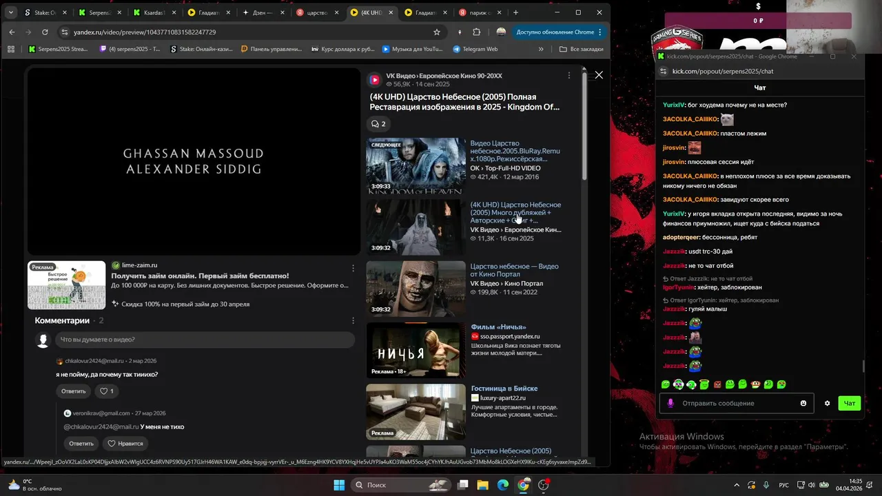882x496 pixels.
Task: Click taskbar Поиск search box
Action: click(x=401, y=485)
